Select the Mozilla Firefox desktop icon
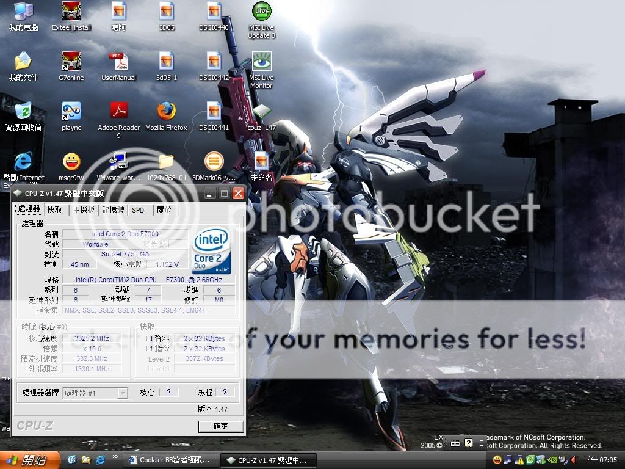Image resolution: width=625 pixels, height=469 pixels. 167,117
